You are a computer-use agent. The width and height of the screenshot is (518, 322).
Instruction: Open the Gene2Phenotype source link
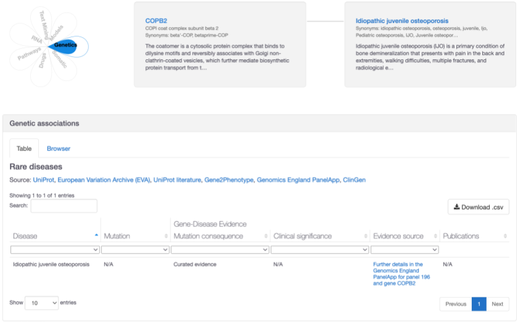[x=229, y=180]
